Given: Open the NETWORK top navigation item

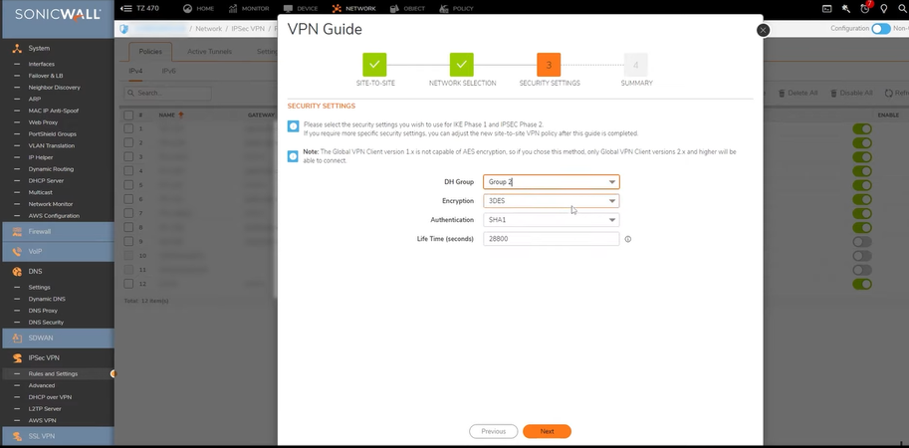Looking at the screenshot, I should [x=353, y=9].
